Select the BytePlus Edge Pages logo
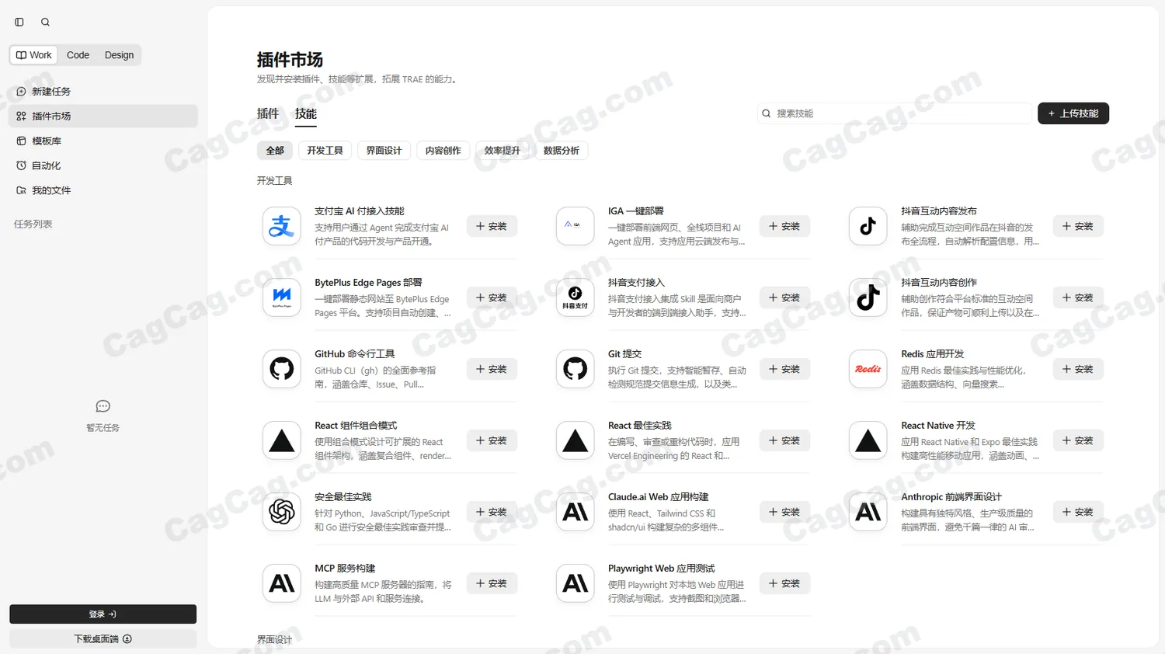Screen dimensions: 1165x654 282,297
